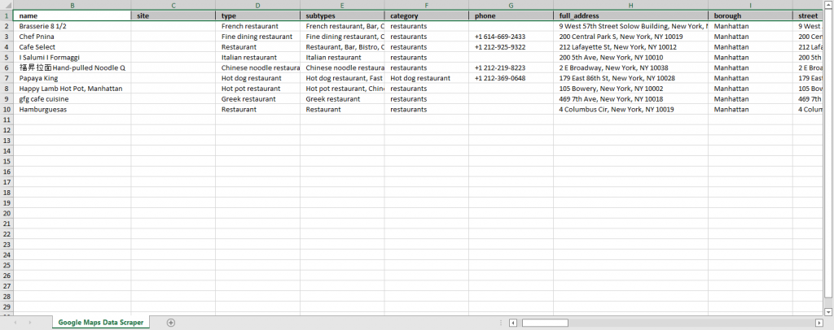The width and height of the screenshot is (834, 330).
Task: Click the horizontal scrollbar left arrow
Action: pyautogui.click(x=513, y=323)
